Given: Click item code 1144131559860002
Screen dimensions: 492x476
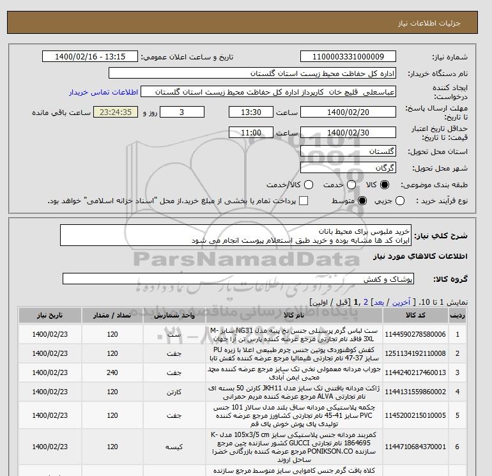Looking at the screenshot, I should 415,392.
